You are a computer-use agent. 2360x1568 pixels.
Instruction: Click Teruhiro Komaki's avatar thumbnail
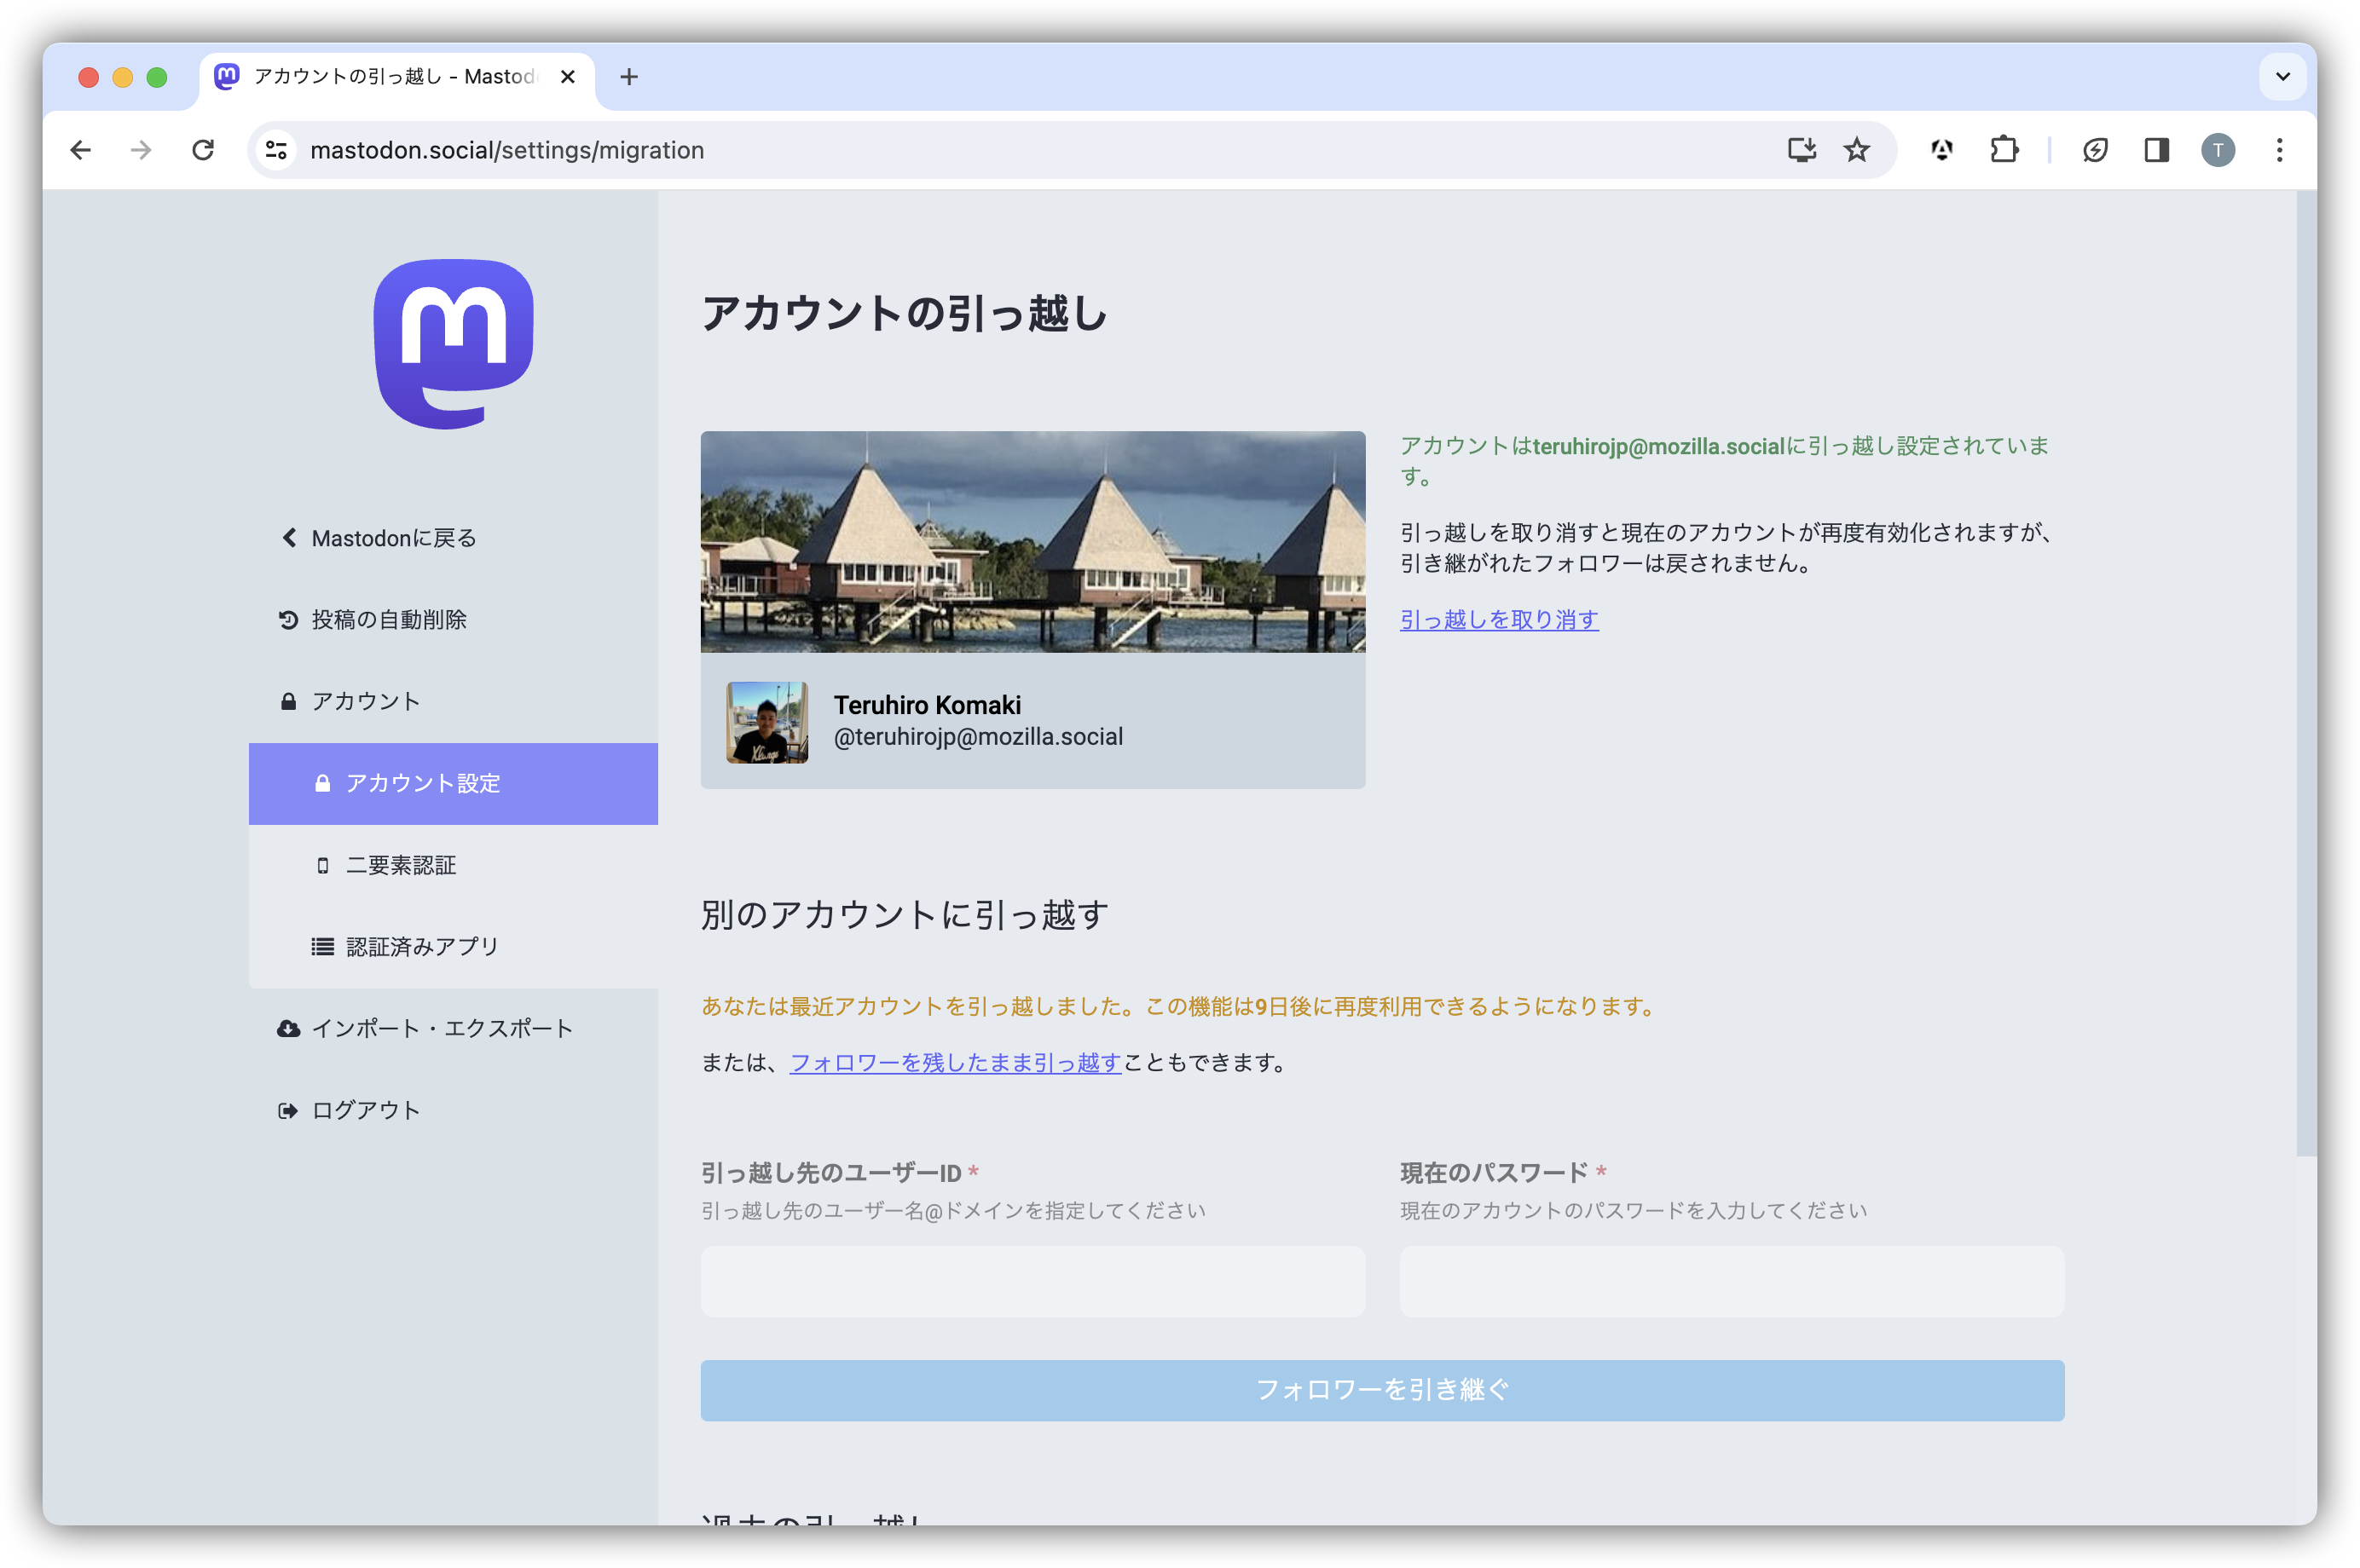coord(768,722)
